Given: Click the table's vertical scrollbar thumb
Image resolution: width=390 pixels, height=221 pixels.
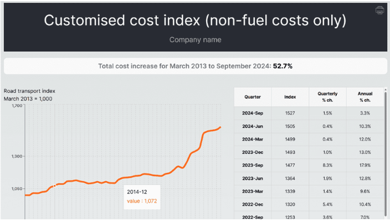Looking at the screenshot, I should coord(386,153).
